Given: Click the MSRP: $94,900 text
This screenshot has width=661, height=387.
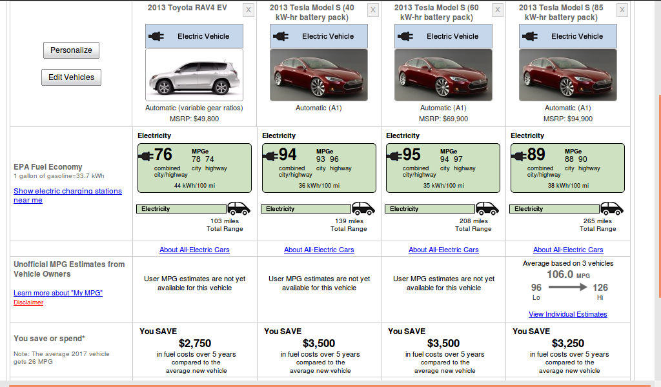Looking at the screenshot, I should 568,119.
